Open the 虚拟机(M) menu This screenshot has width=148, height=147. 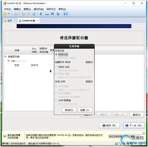(39, 9)
